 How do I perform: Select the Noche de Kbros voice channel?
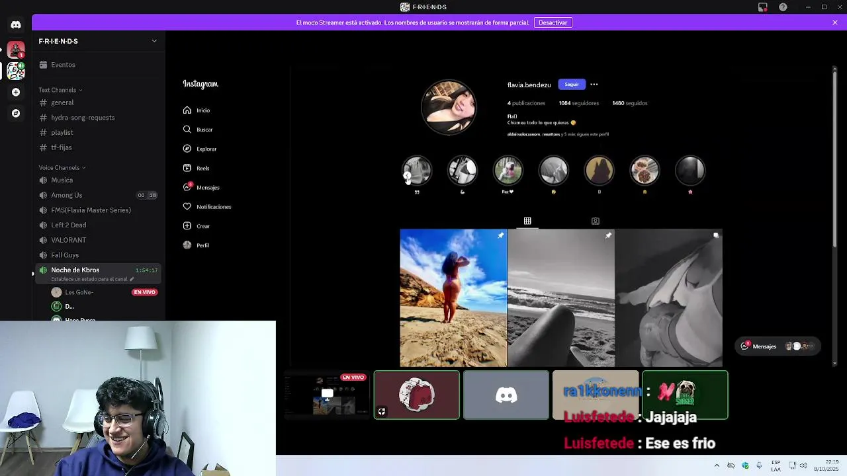(x=98, y=274)
